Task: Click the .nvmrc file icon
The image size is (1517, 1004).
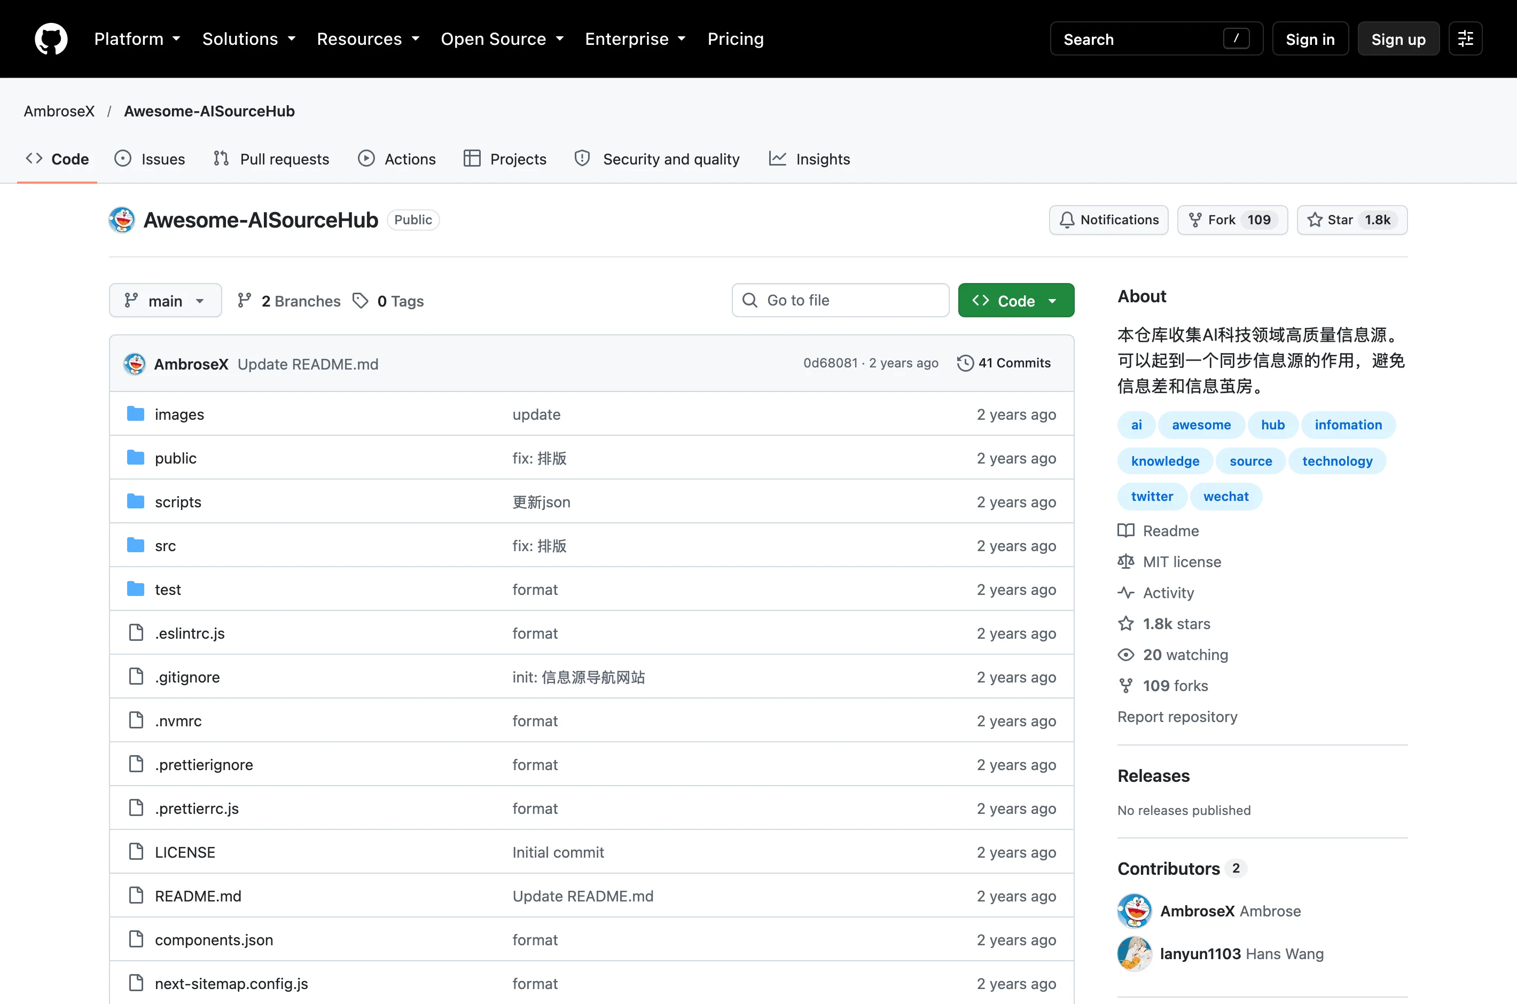Action: tap(136, 720)
